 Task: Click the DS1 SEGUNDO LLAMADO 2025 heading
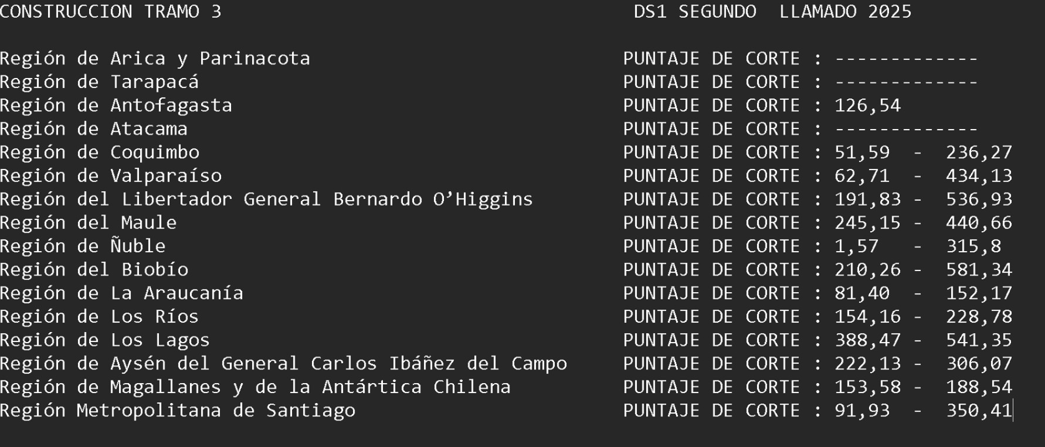pyautogui.click(x=772, y=12)
